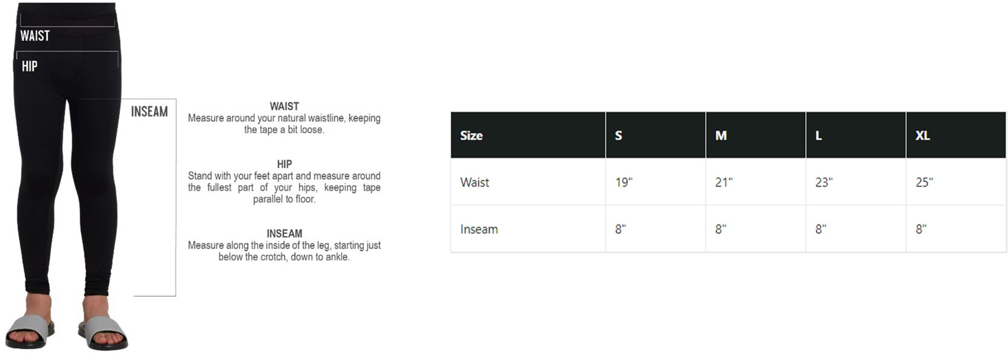
Task: Select the L size column header
Action: pos(818,135)
